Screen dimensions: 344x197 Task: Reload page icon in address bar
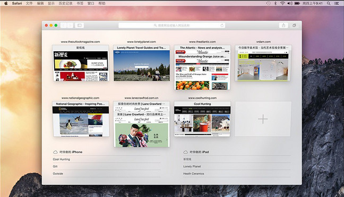pyautogui.click(x=222, y=25)
